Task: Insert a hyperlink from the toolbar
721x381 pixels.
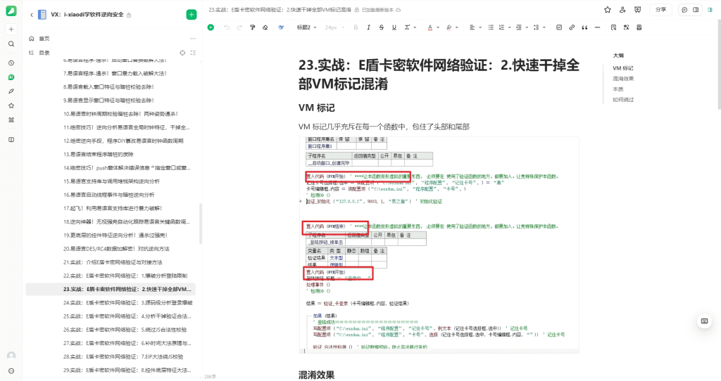Action: [572, 27]
